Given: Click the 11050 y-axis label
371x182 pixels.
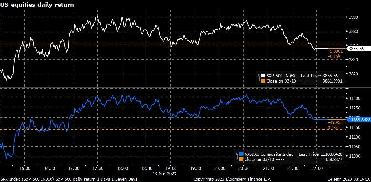Looking at the screenshot, I should click(354, 147).
